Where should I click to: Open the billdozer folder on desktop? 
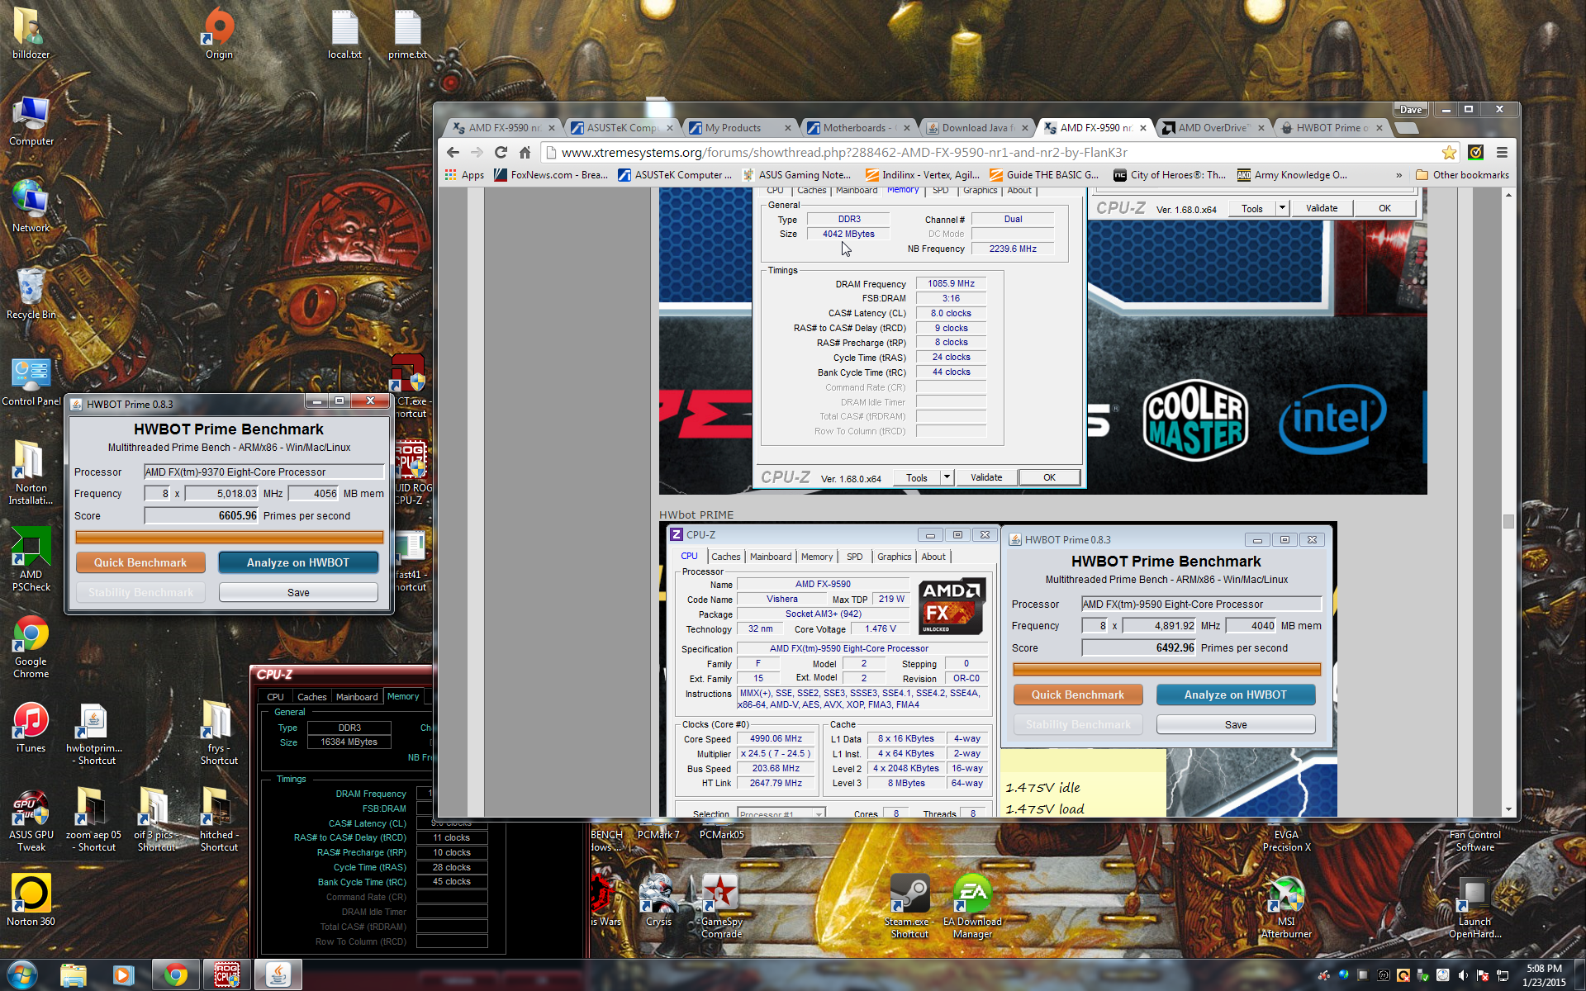(x=31, y=33)
